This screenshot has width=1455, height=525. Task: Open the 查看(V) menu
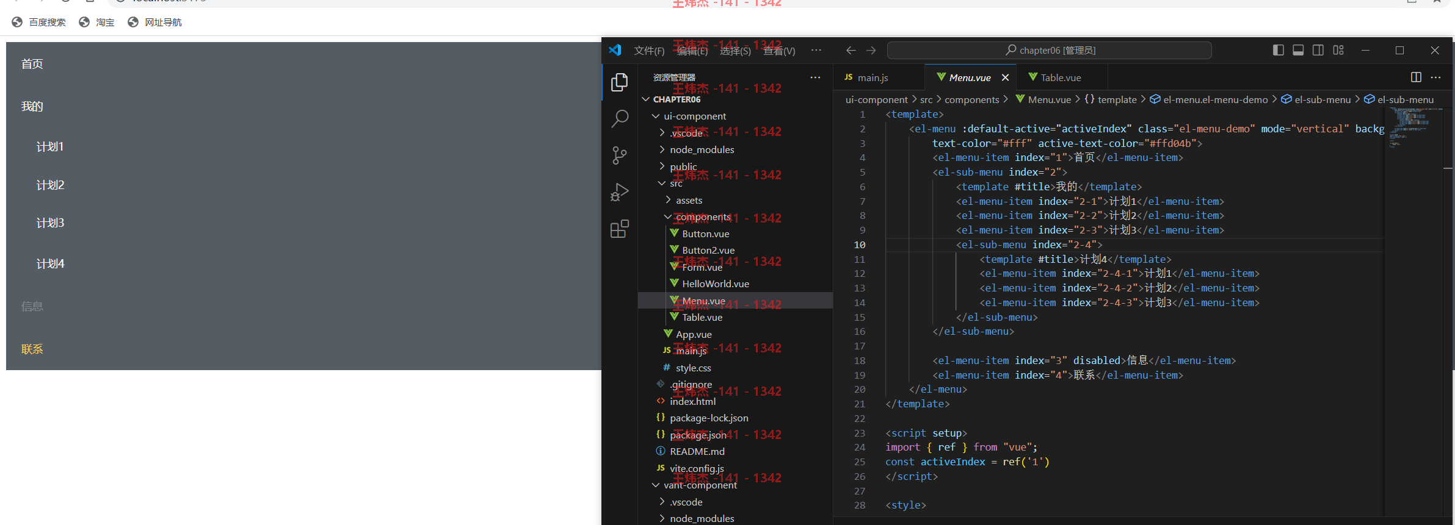pos(779,51)
